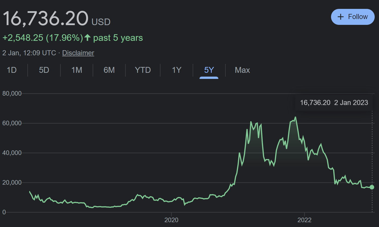Click the 2022 x-axis label
This screenshot has height=227, width=379.
pos(304,220)
